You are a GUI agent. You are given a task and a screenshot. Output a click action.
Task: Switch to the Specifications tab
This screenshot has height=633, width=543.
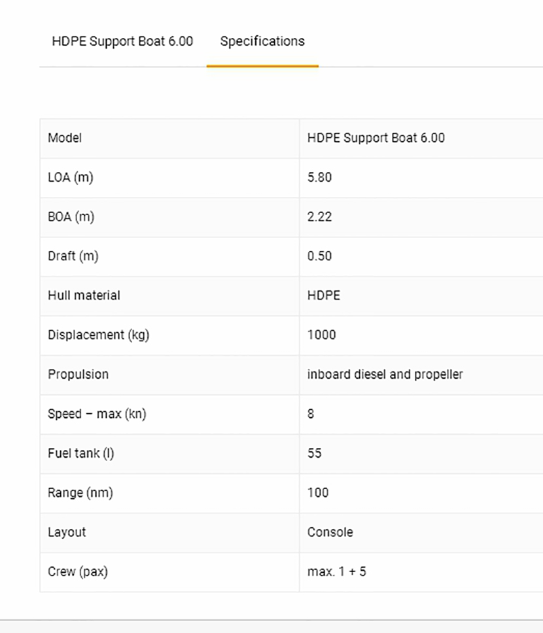pyautogui.click(x=262, y=41)
